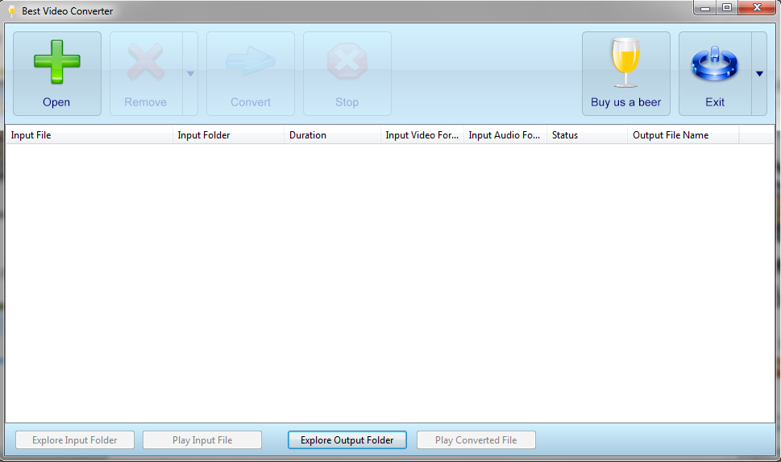Click the beer glass Buy us a beer icon

625,63
